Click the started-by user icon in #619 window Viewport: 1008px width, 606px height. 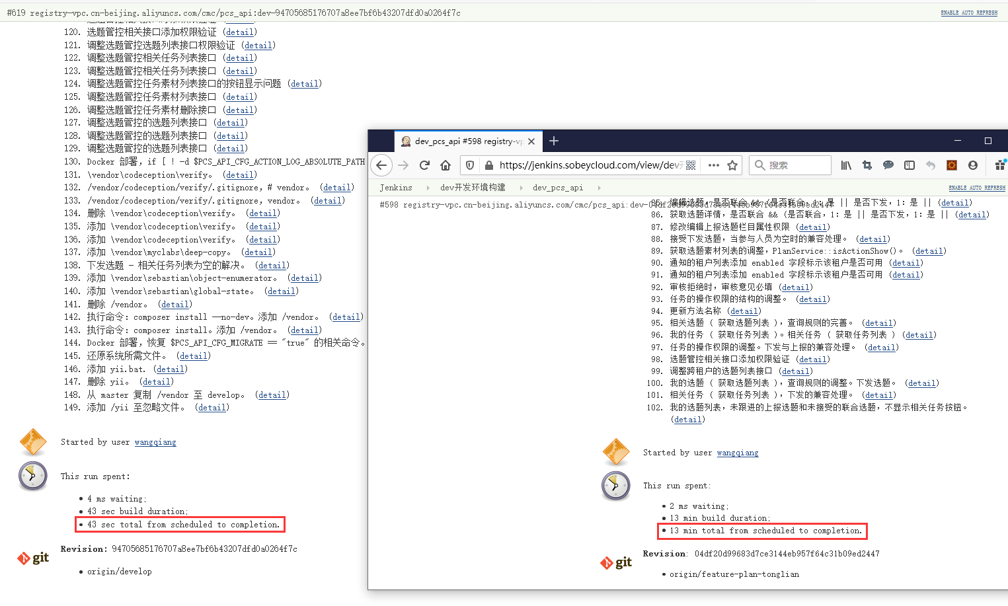[33, 442]
